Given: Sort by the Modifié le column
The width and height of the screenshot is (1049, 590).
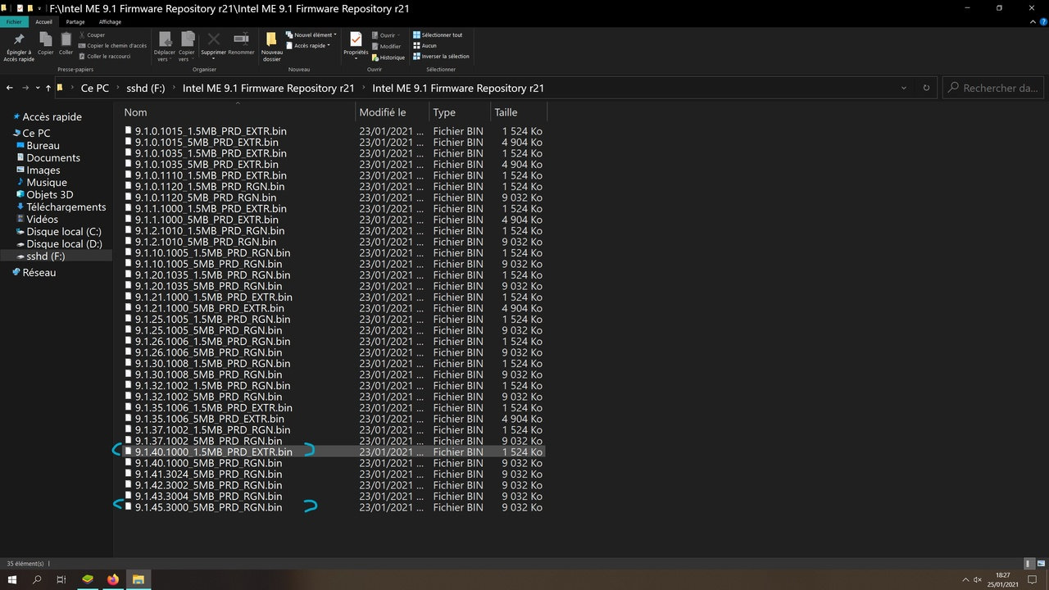Looking at the screenshot, I should click(393, 112).
